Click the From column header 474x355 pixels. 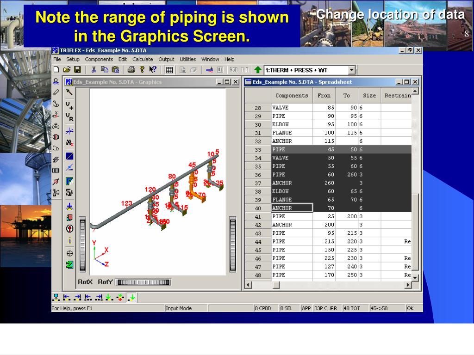(324, 95)
